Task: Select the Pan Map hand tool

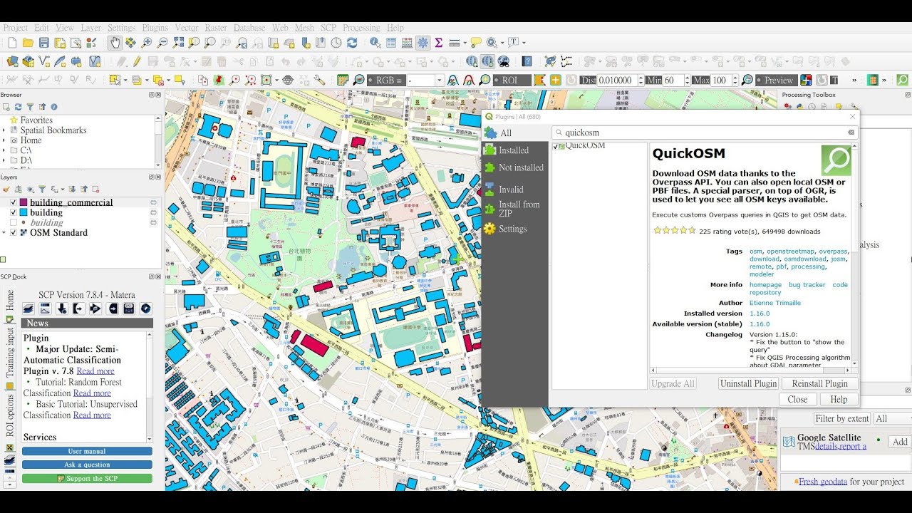Action: (x=115, y=43)
